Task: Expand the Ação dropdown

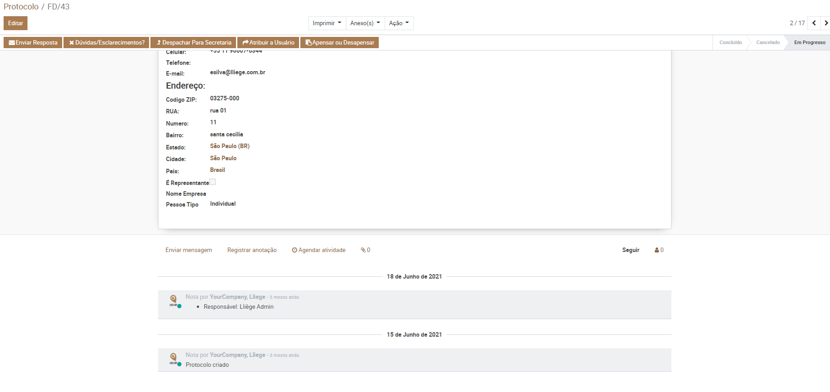Action: (x=399, y=23)
